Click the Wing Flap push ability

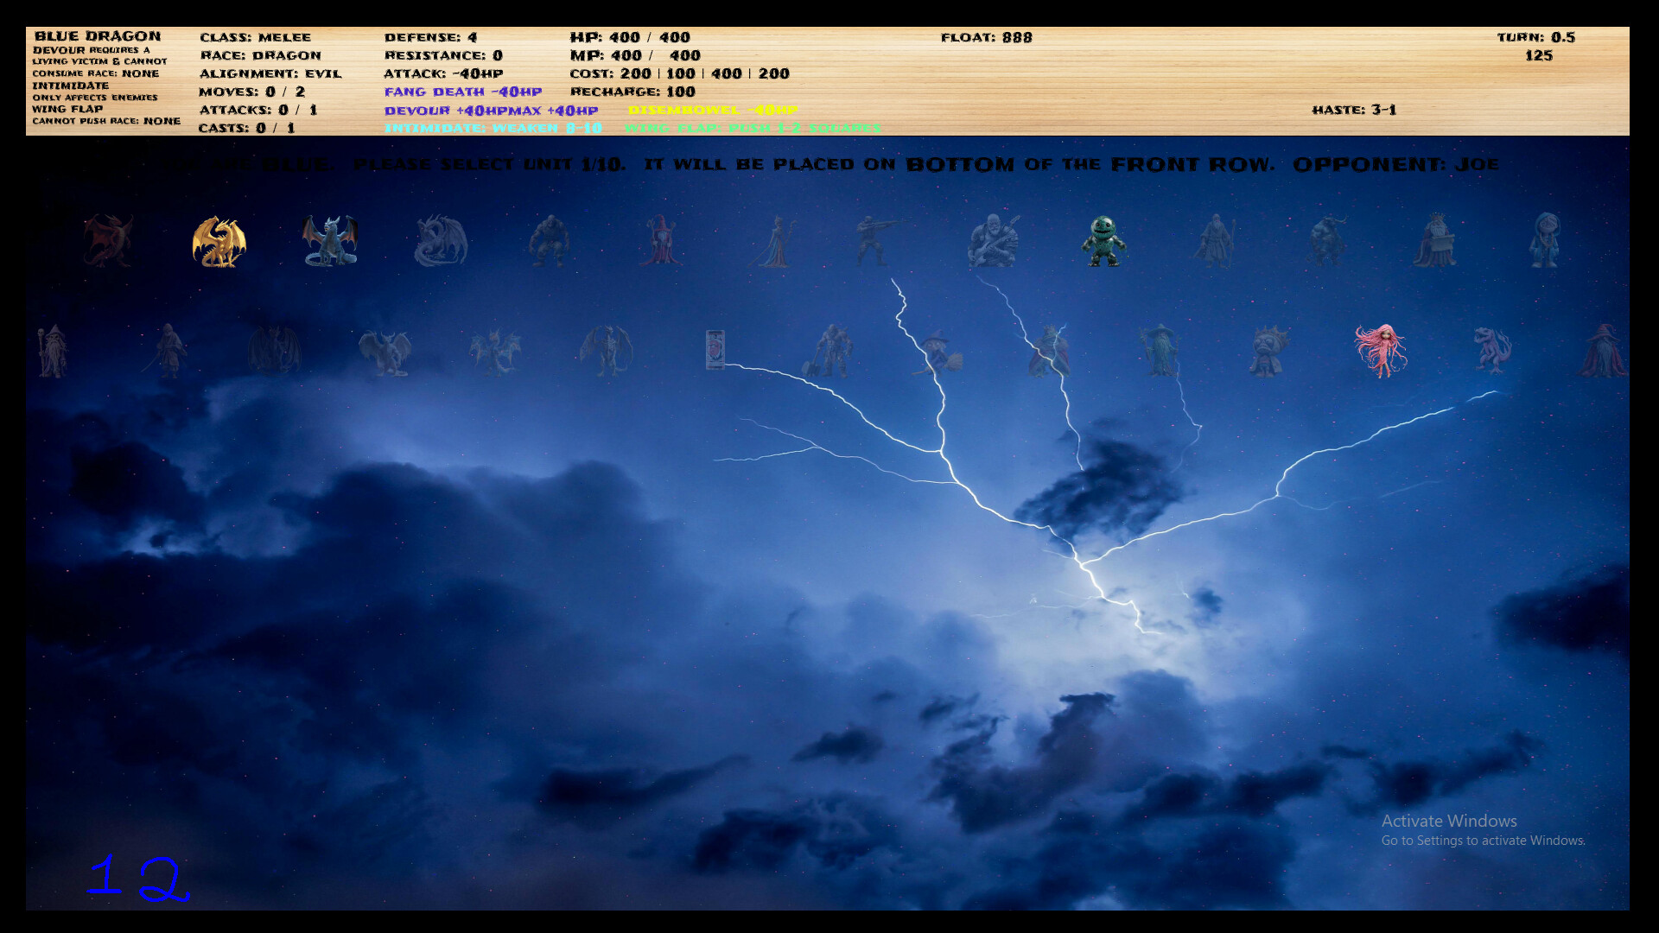[x=753, y=128]
